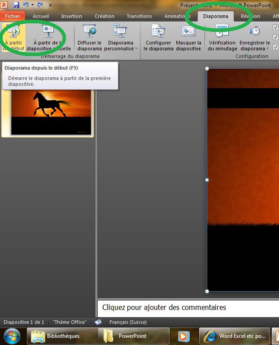The image size is (279, 345).
Task: Toggle the topmost checkbox in Configuration group
Action: coord(275,27)
